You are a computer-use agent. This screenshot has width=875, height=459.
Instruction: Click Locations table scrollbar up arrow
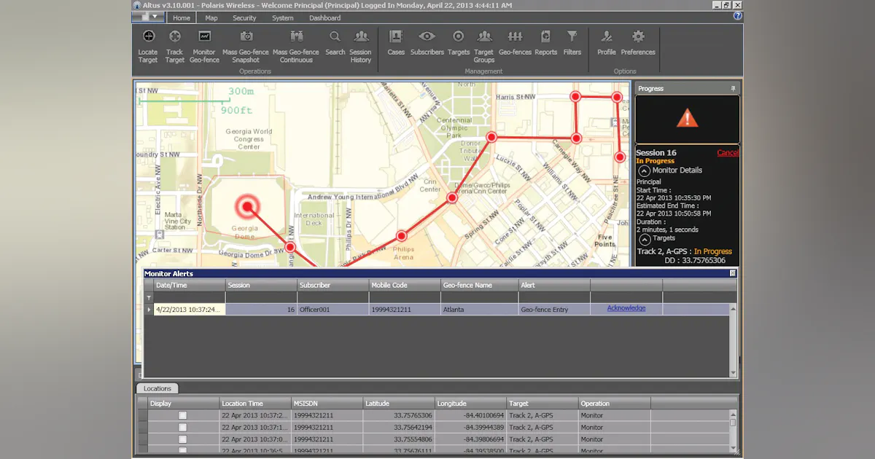click(733, 414)
